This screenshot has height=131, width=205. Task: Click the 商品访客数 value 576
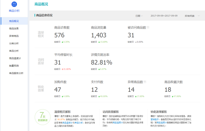point(59,35)
